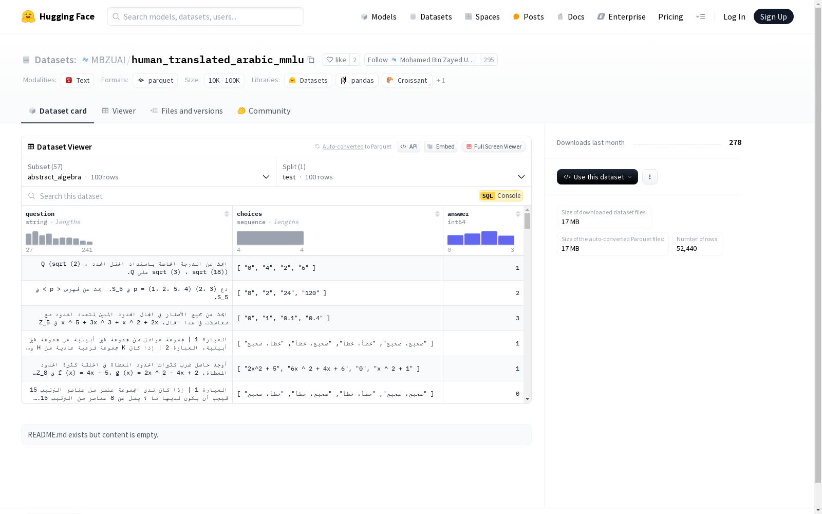Viewport: 822px width, 514px height.
Task: Expand the +1 additional libraries
Action: coord(441,80)
